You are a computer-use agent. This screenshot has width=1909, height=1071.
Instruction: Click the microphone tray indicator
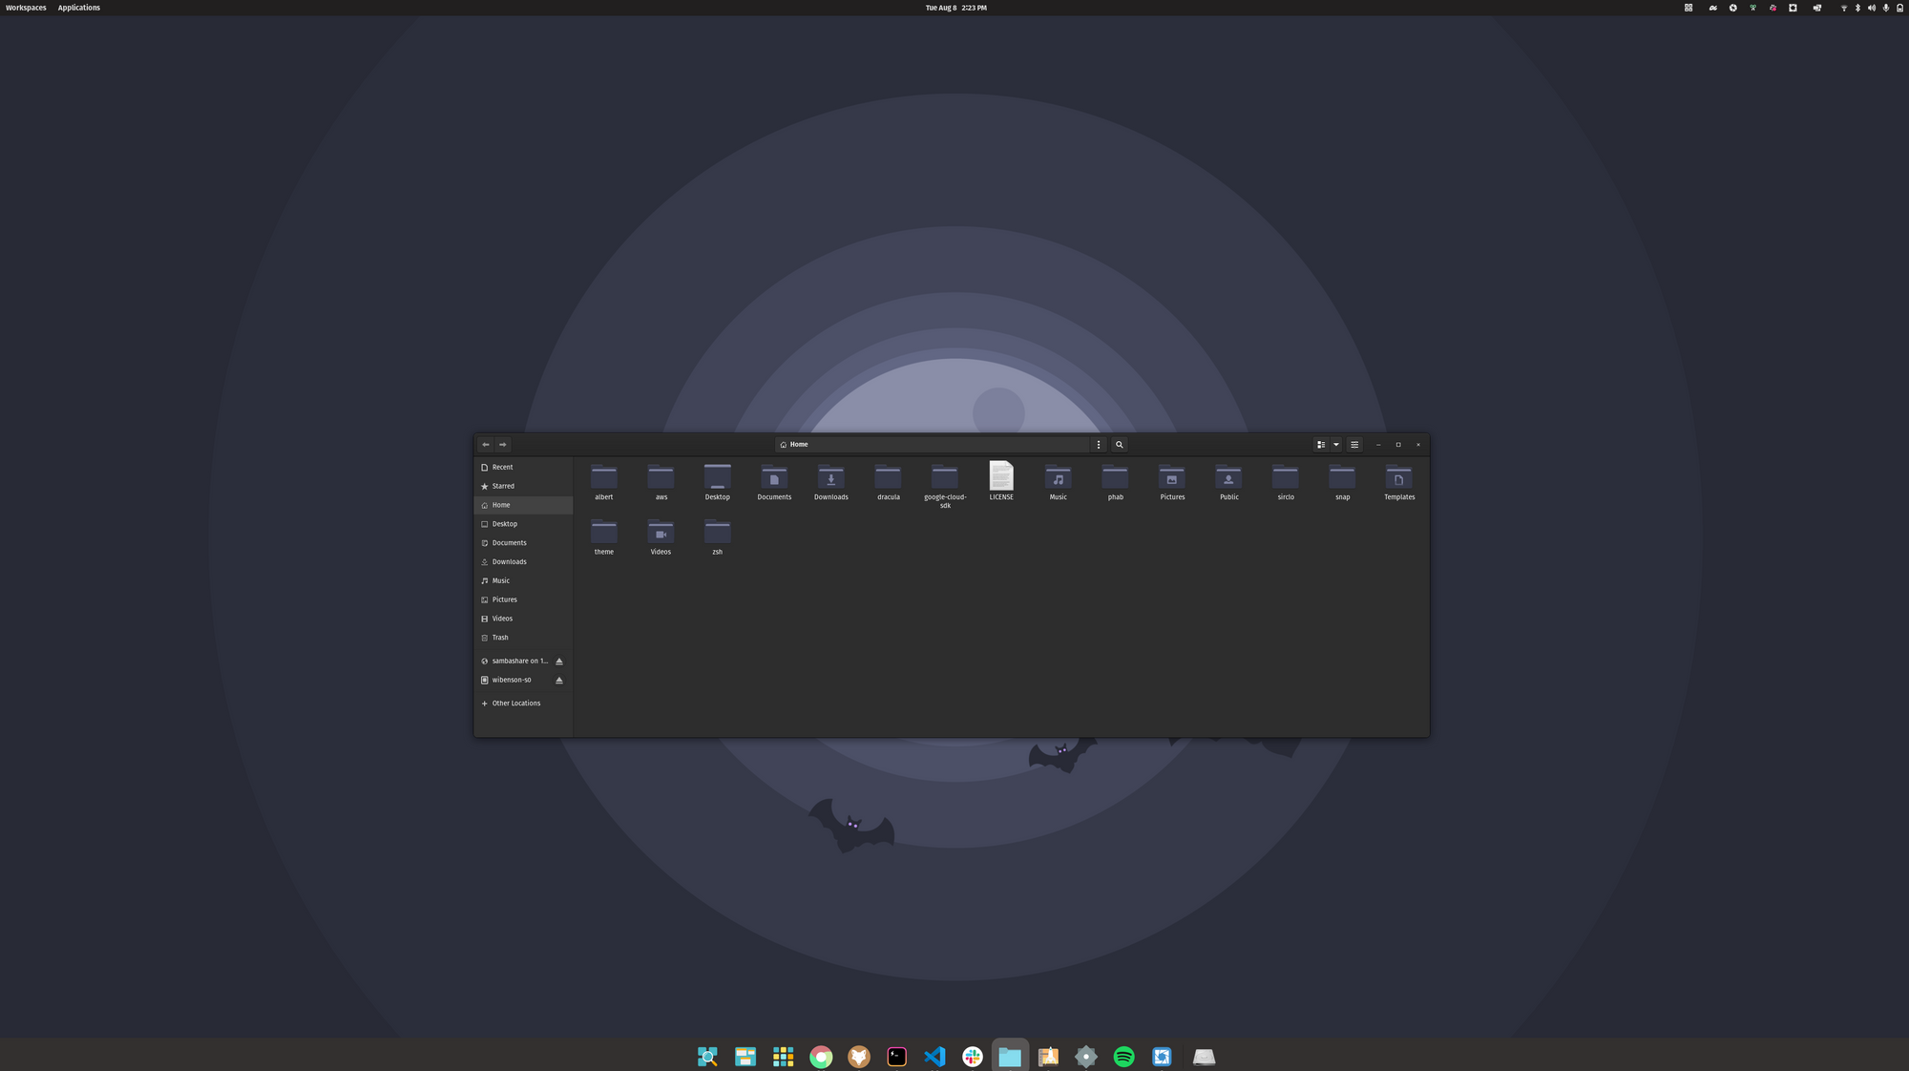[x=1885, y=8]
